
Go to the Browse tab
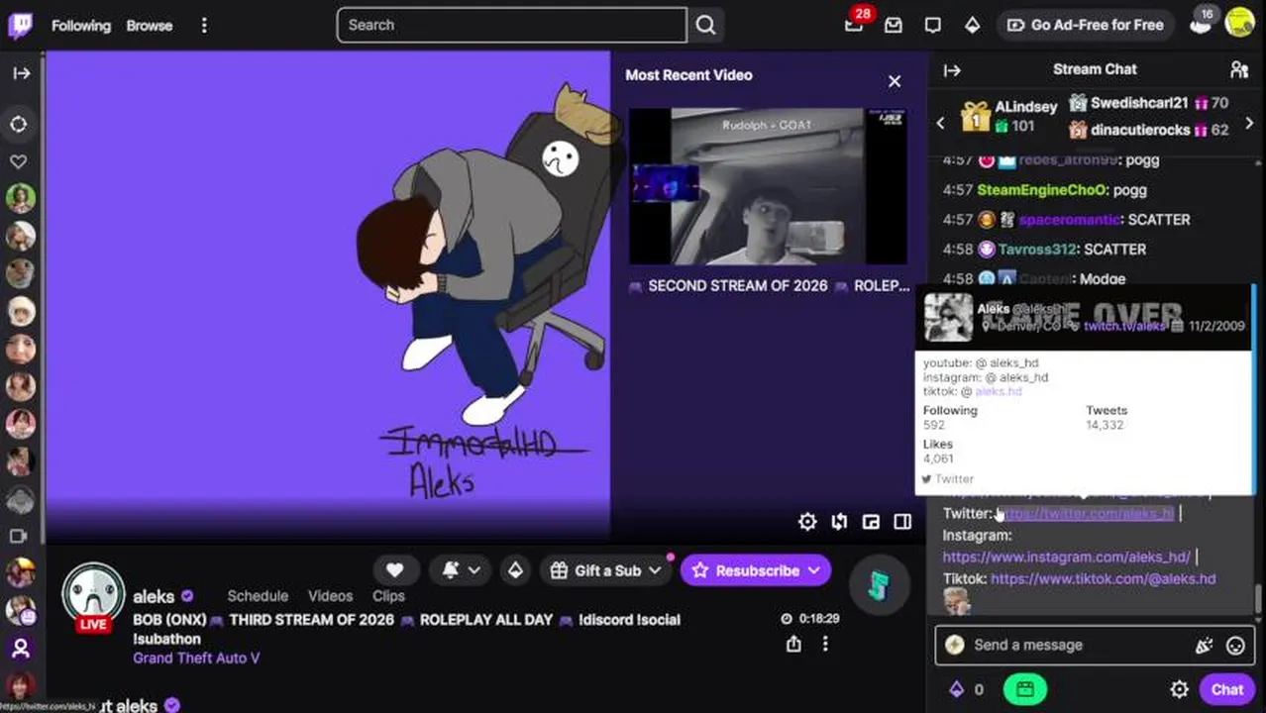pyautogui.click(x=150, y=26)
